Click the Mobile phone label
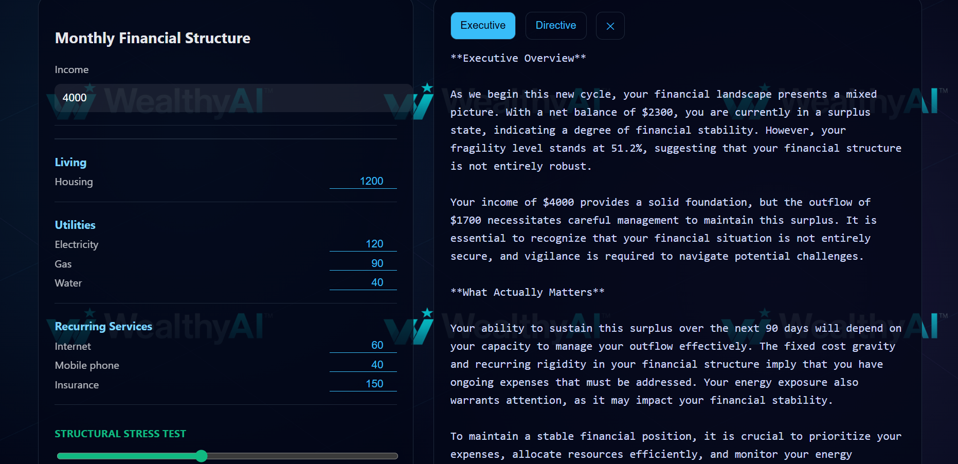The height and width of the screenshot is (464, 958). click(87, 365)
